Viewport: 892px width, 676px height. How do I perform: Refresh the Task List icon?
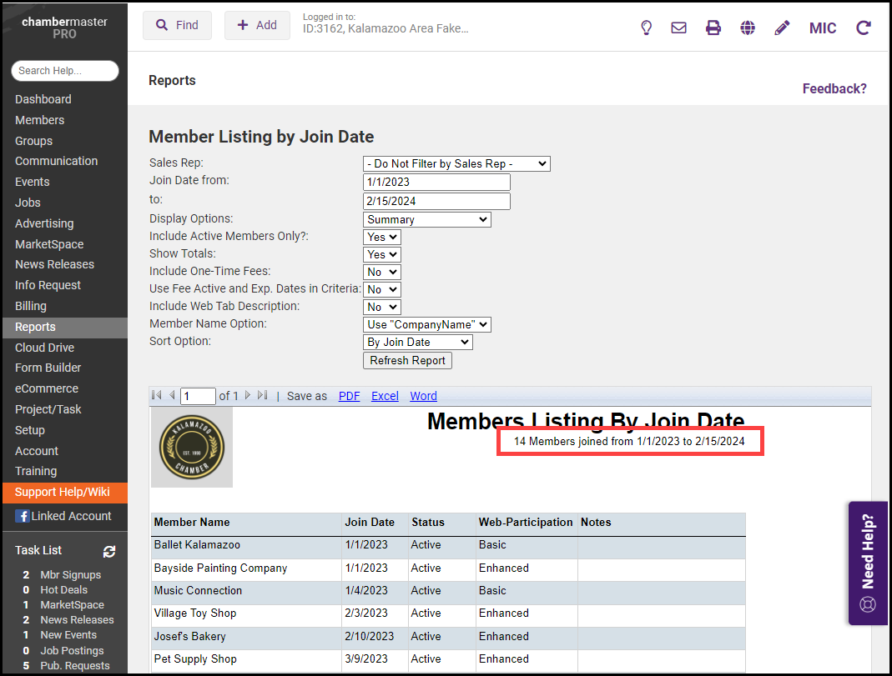tap(109, 551)
